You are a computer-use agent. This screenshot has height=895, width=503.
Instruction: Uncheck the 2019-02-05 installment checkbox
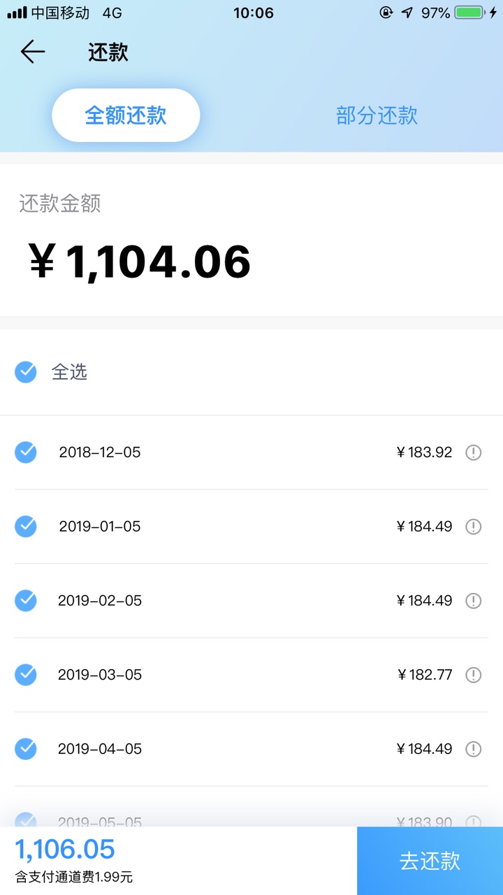pyautogui.click(x=26, y=601)
